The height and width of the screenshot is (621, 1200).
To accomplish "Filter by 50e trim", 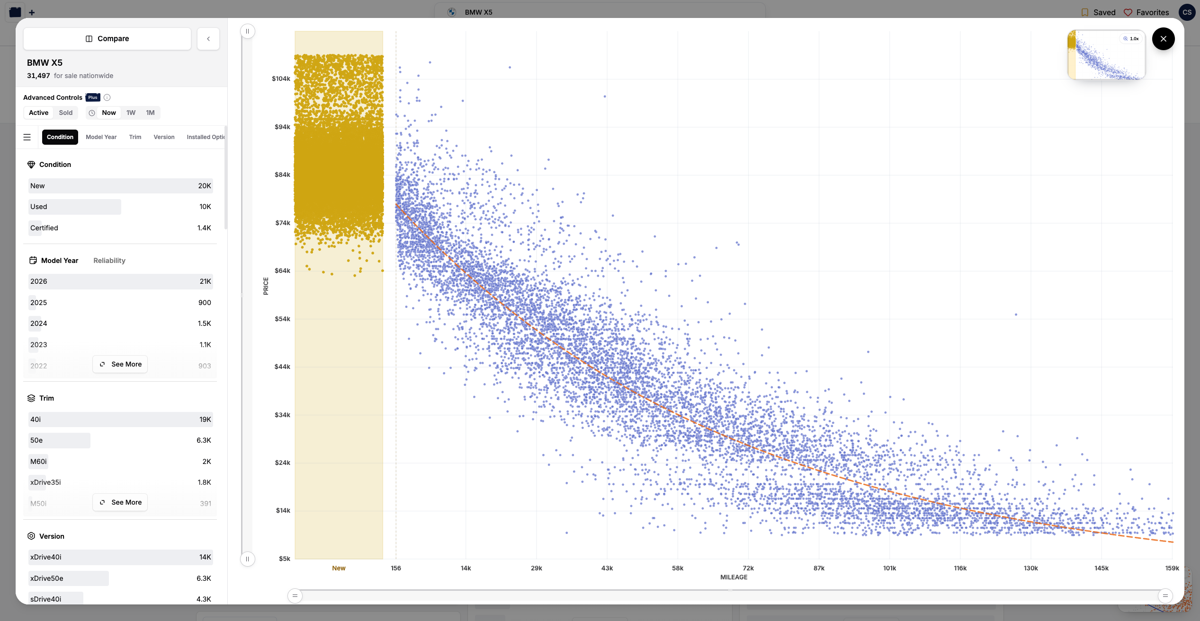I will click(x=120, y=440).
